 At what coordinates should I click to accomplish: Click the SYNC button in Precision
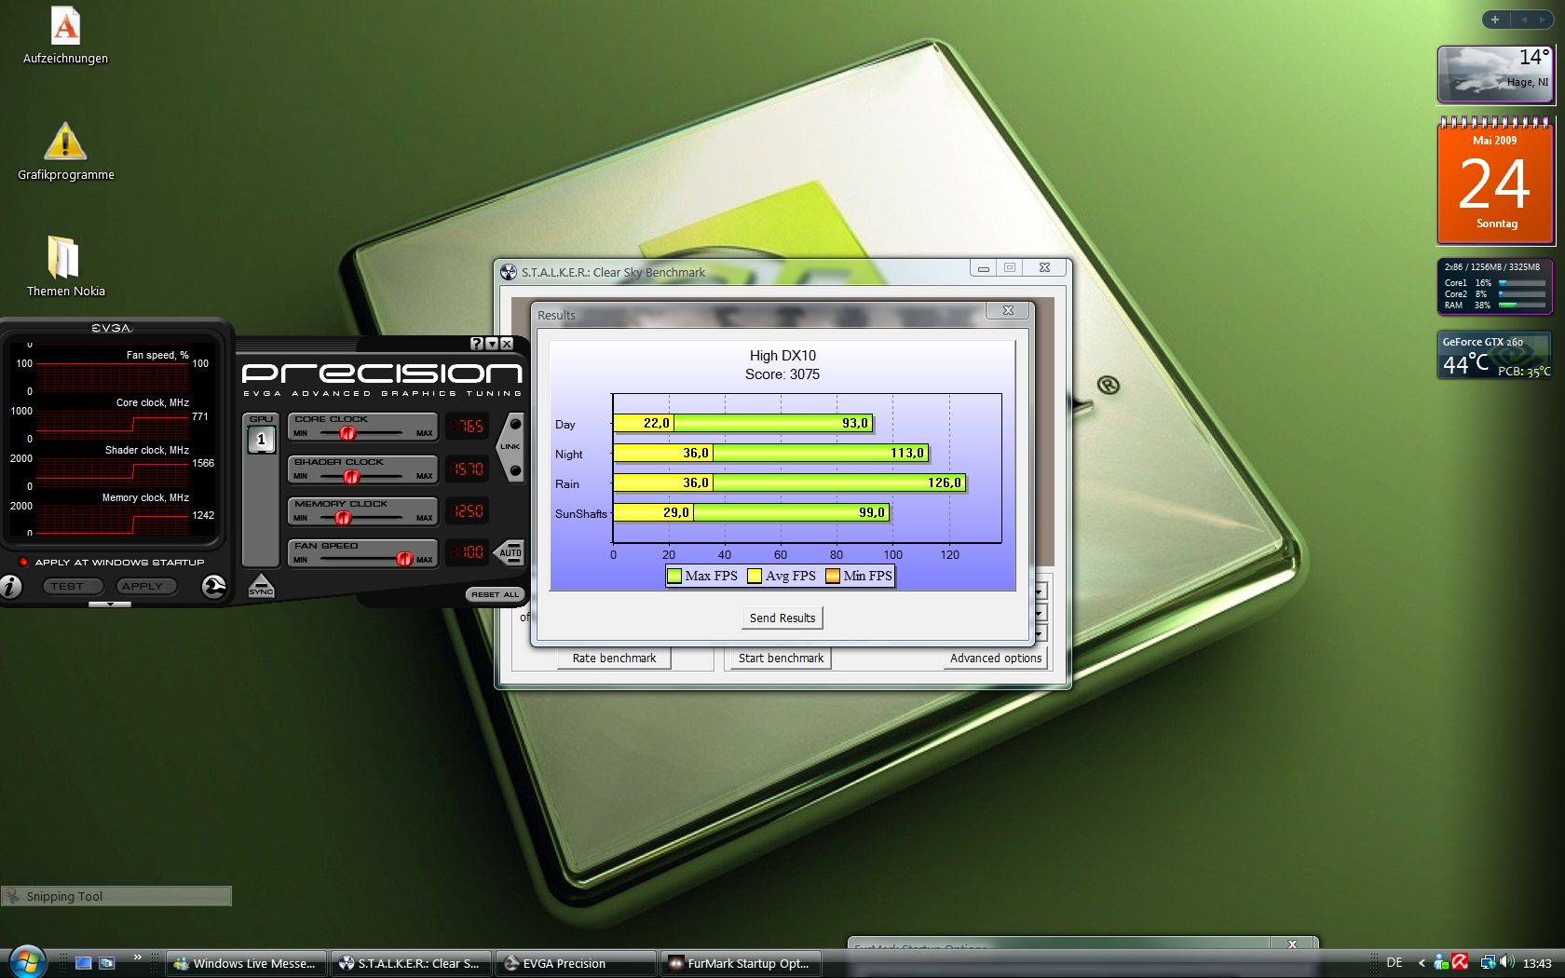261,586
